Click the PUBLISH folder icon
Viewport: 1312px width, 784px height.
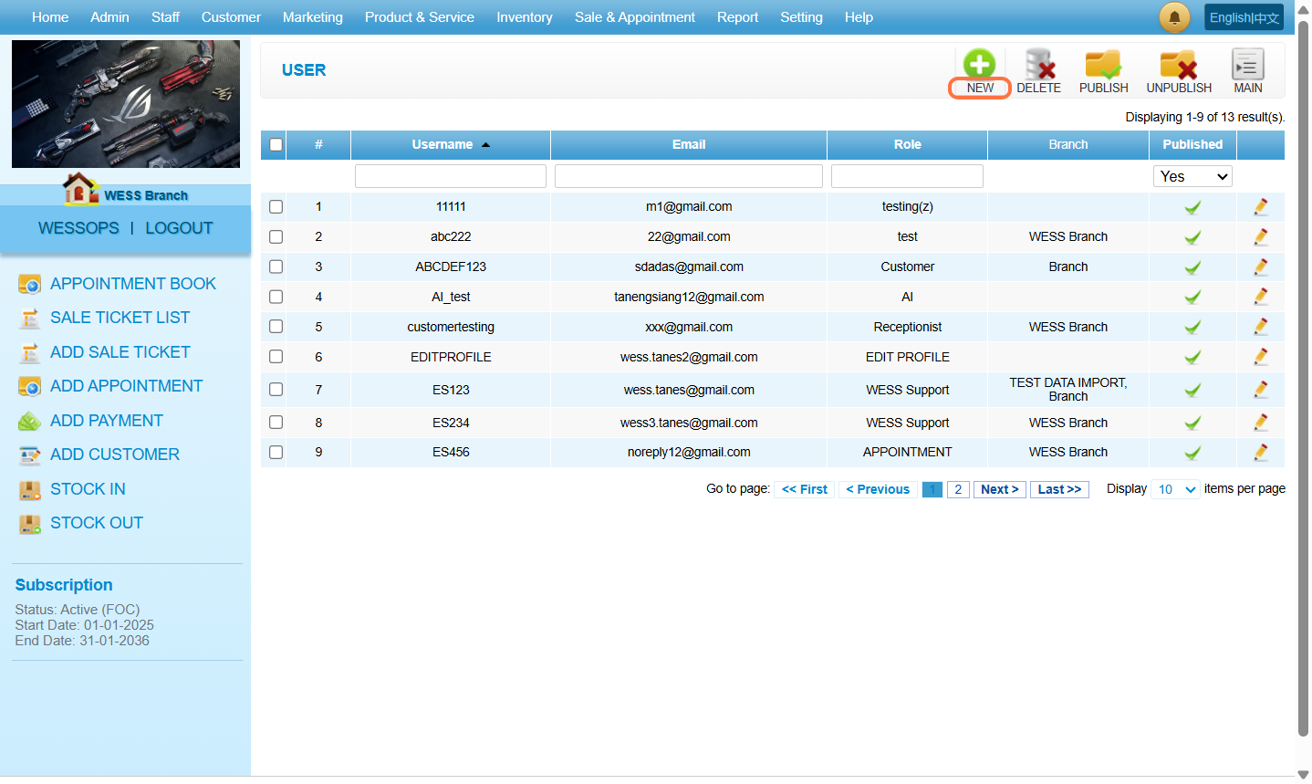pos(1103,64)
